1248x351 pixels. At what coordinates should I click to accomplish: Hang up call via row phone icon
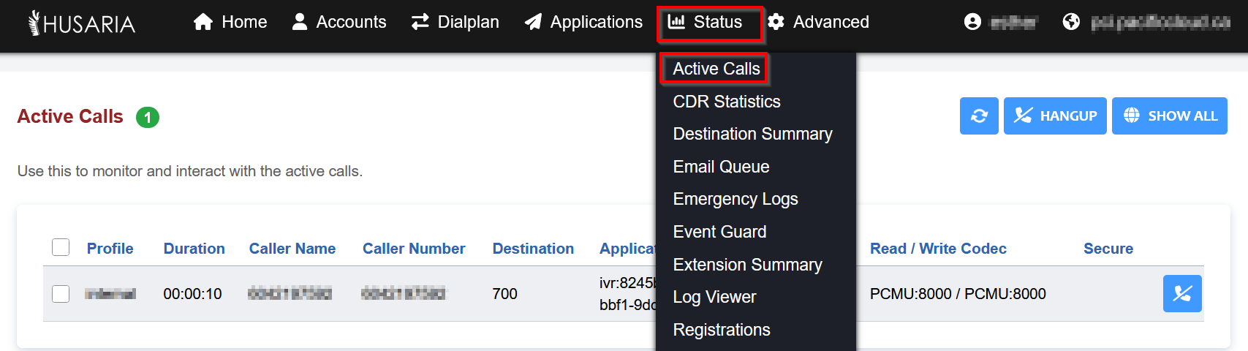(1182, 293)
